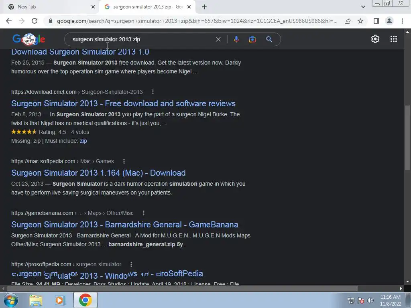Open more options for prosoftpedia.com result
The width and height of the screenshot is (411, 308).
(x=131, y=265)
